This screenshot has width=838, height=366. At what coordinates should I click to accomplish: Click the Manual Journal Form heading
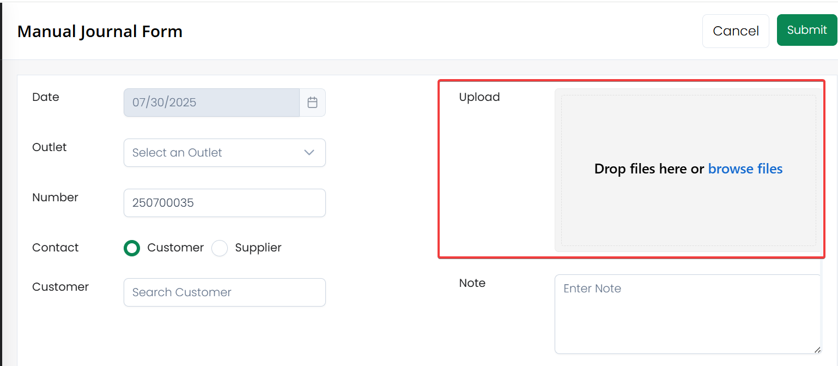[100, 32]
